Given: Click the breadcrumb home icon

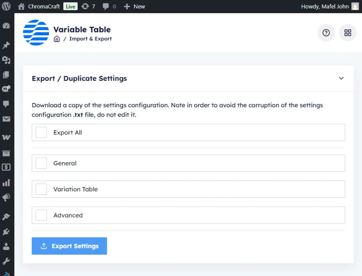Looking at the screenshot, I should pos(57,39).
